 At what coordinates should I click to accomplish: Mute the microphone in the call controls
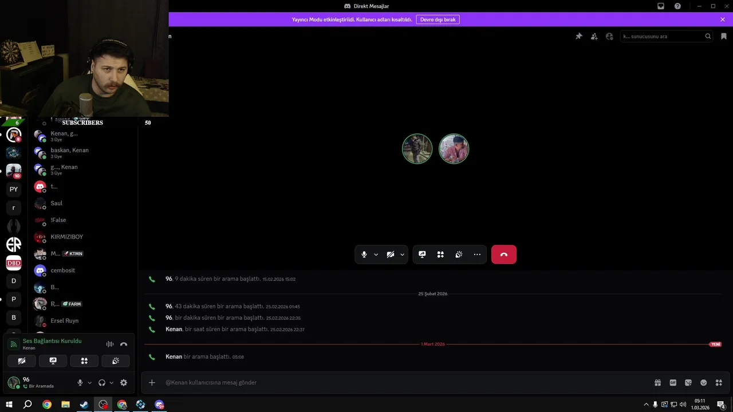pos(364,255)
